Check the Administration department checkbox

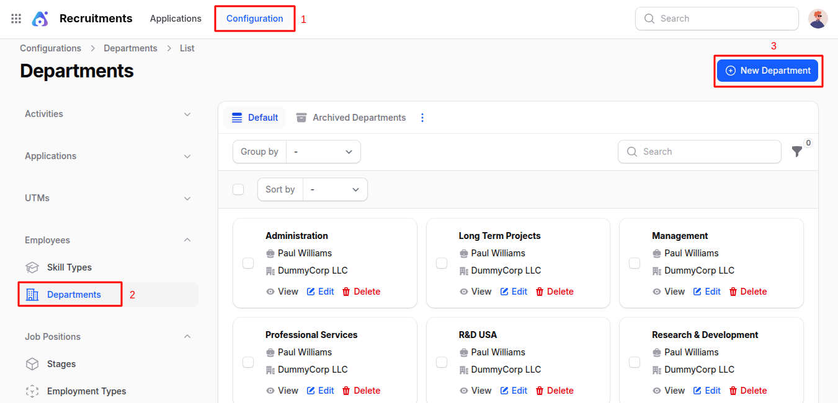click(248, 262)
